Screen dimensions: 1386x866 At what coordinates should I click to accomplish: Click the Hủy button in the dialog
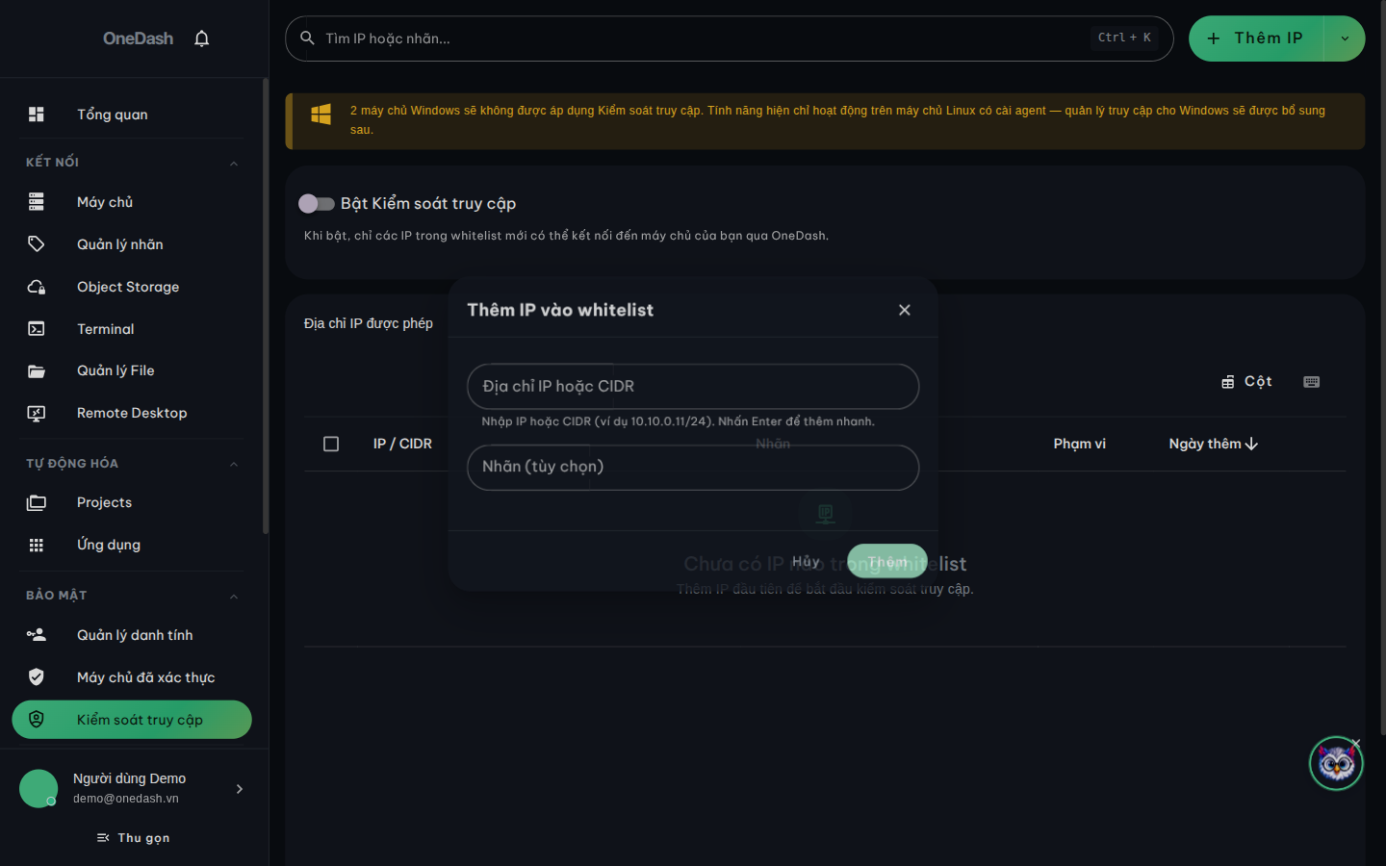coord(806,561)
